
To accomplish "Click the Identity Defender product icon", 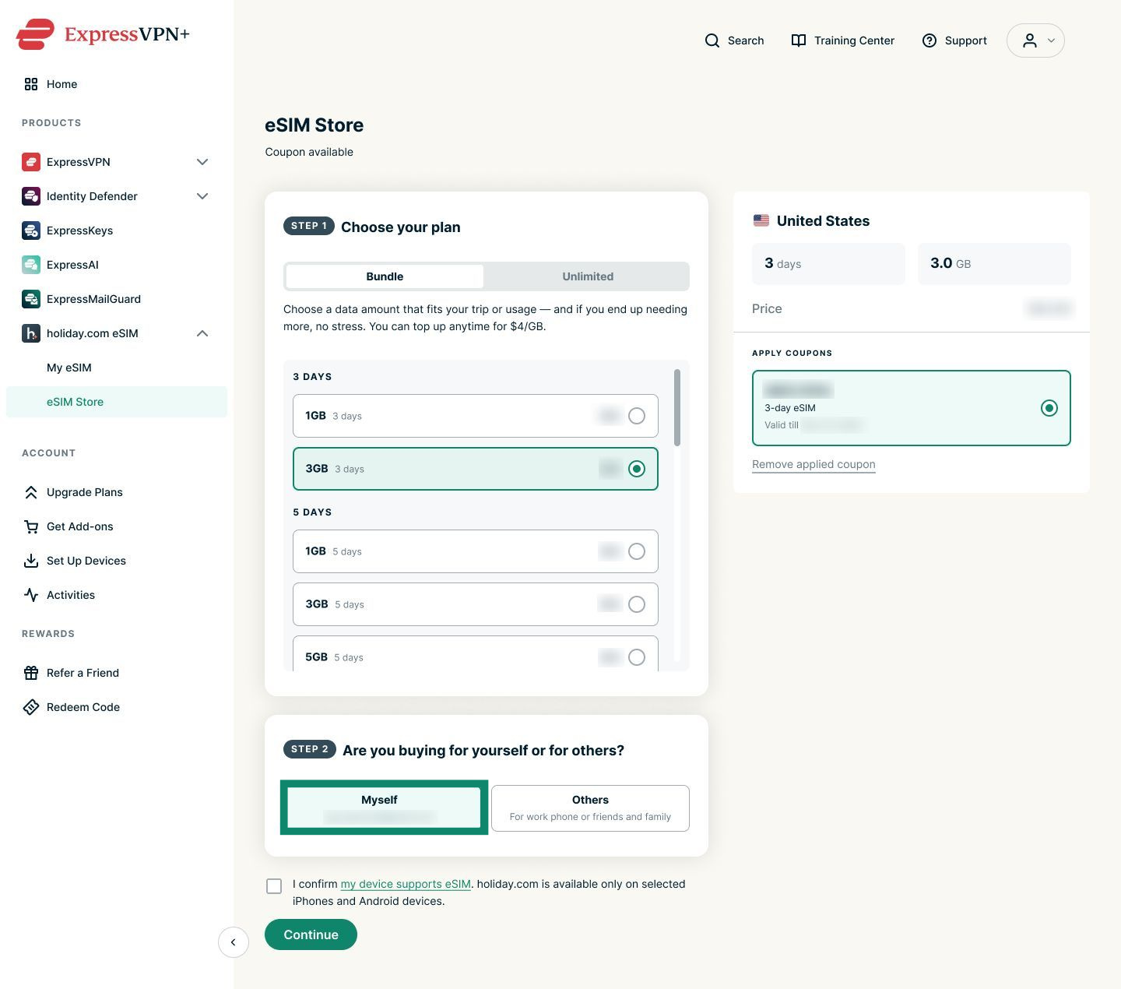I will [31, 196].
